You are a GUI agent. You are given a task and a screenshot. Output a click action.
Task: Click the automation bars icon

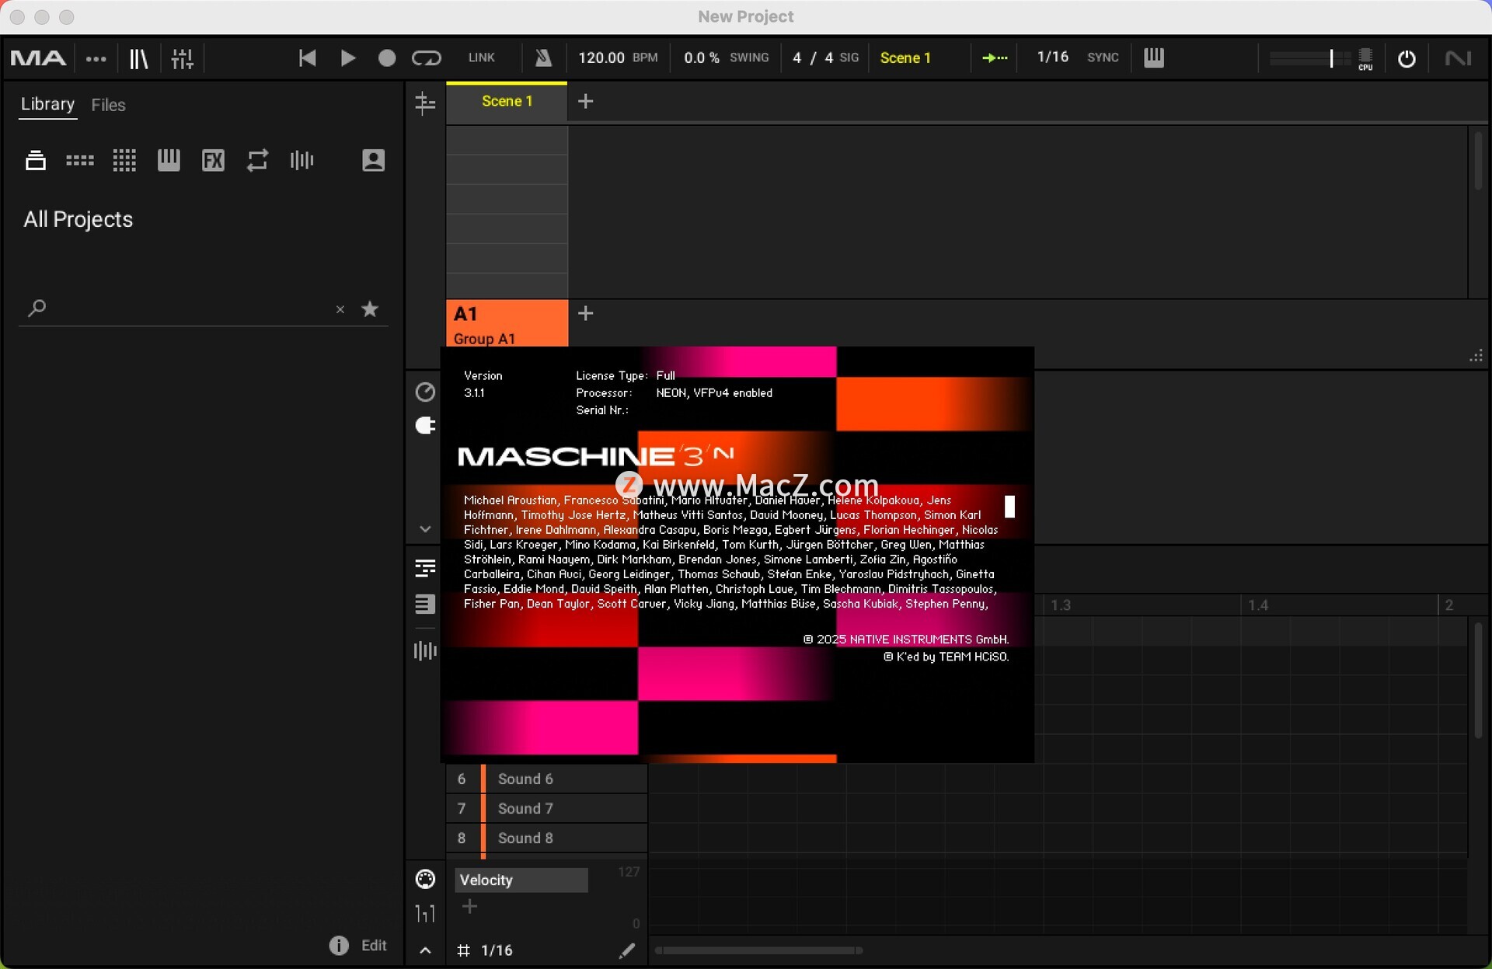425,913
